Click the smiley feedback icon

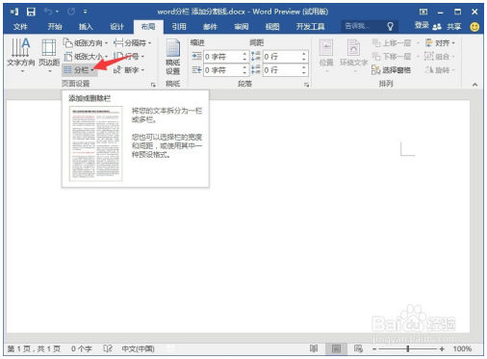pos(474,27)
